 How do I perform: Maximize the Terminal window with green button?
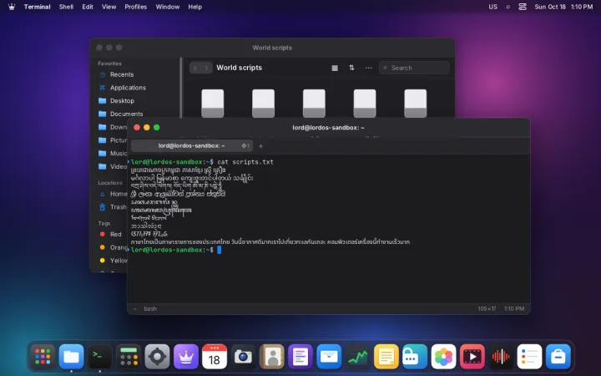[x=156, y=127]
